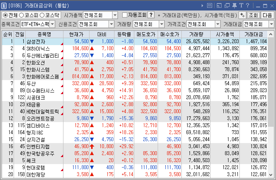Click the duplicate window icon
The image size is (276, 180).
coord(227,5)
